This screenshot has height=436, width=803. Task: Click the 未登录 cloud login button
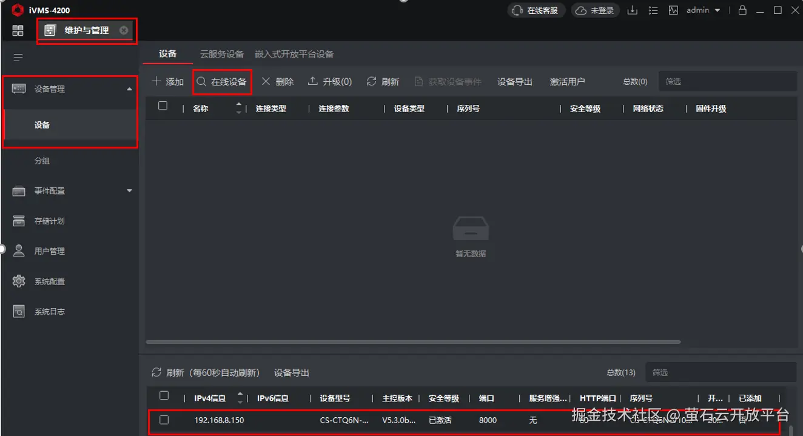(595, 10)
